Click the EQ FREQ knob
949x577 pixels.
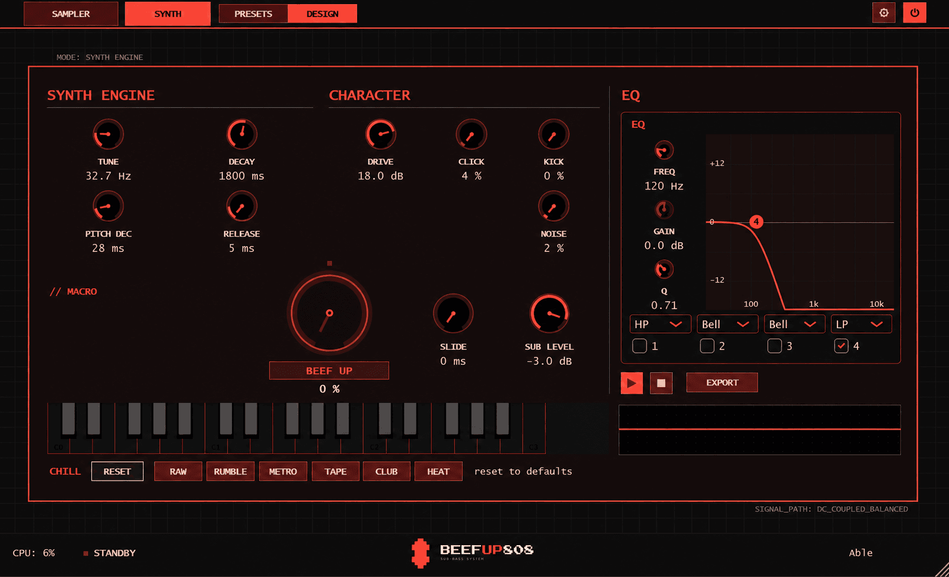coord(664,151)
